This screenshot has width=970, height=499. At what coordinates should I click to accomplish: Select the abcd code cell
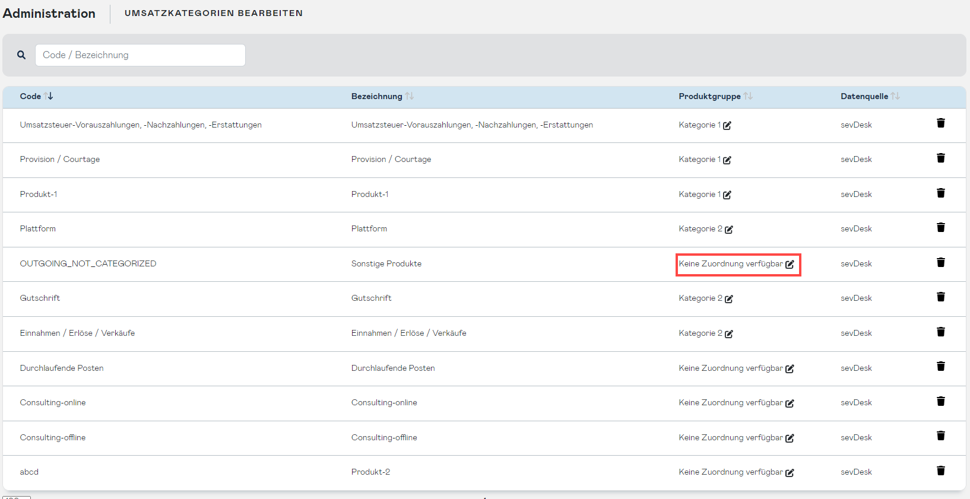pos(29,472)
